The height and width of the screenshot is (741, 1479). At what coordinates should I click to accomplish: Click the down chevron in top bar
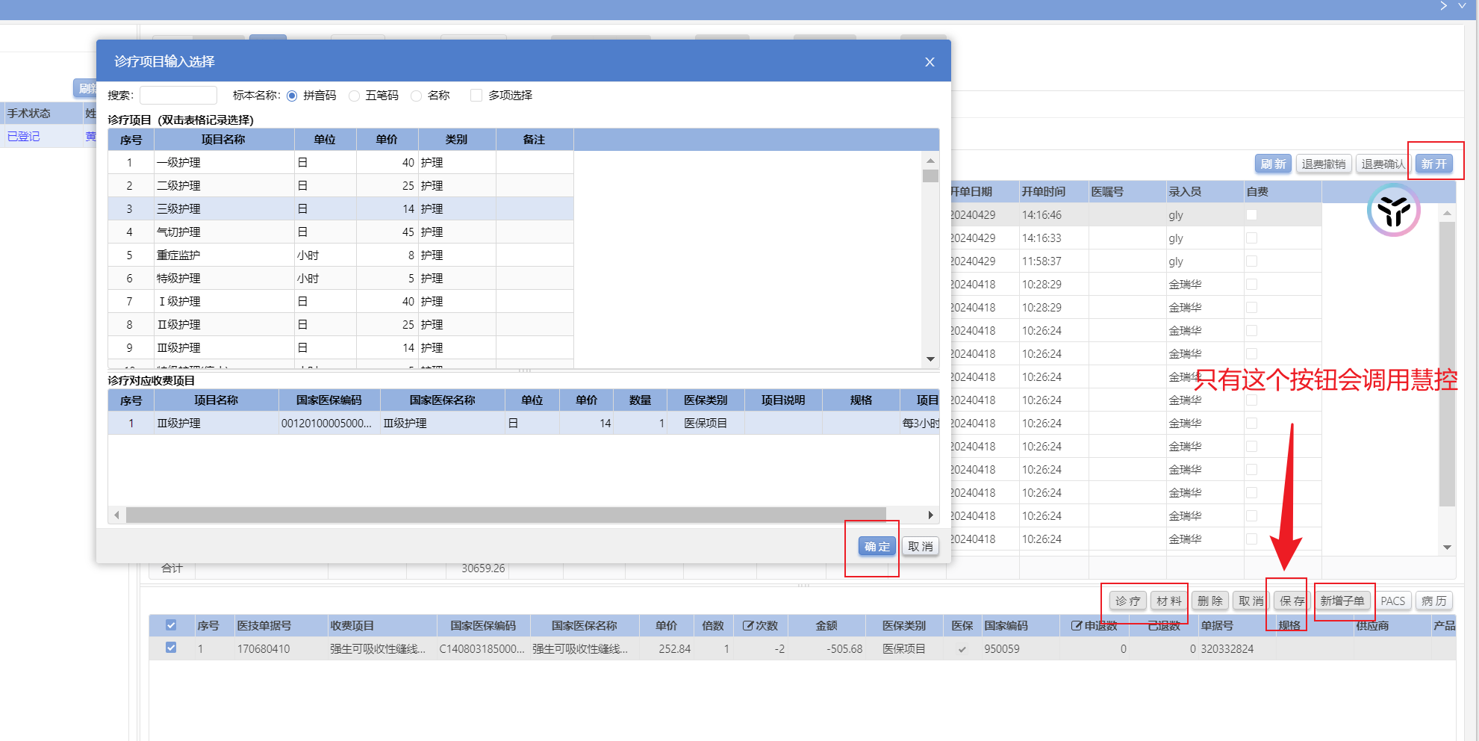[1462, 6]
